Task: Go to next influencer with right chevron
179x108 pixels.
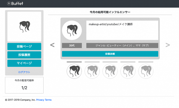Action: 168,45
